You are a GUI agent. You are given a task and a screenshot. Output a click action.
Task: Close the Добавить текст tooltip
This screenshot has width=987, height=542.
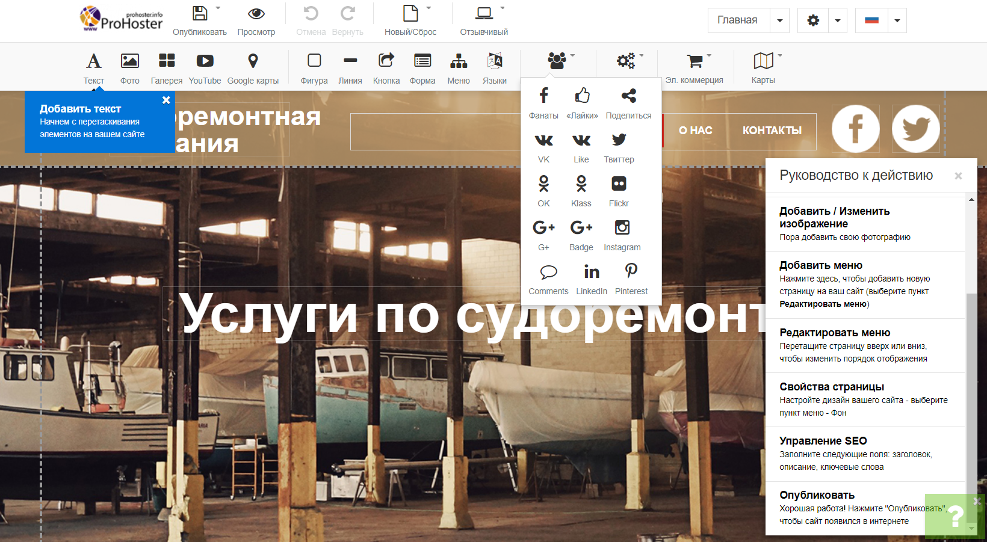[166, 100]
